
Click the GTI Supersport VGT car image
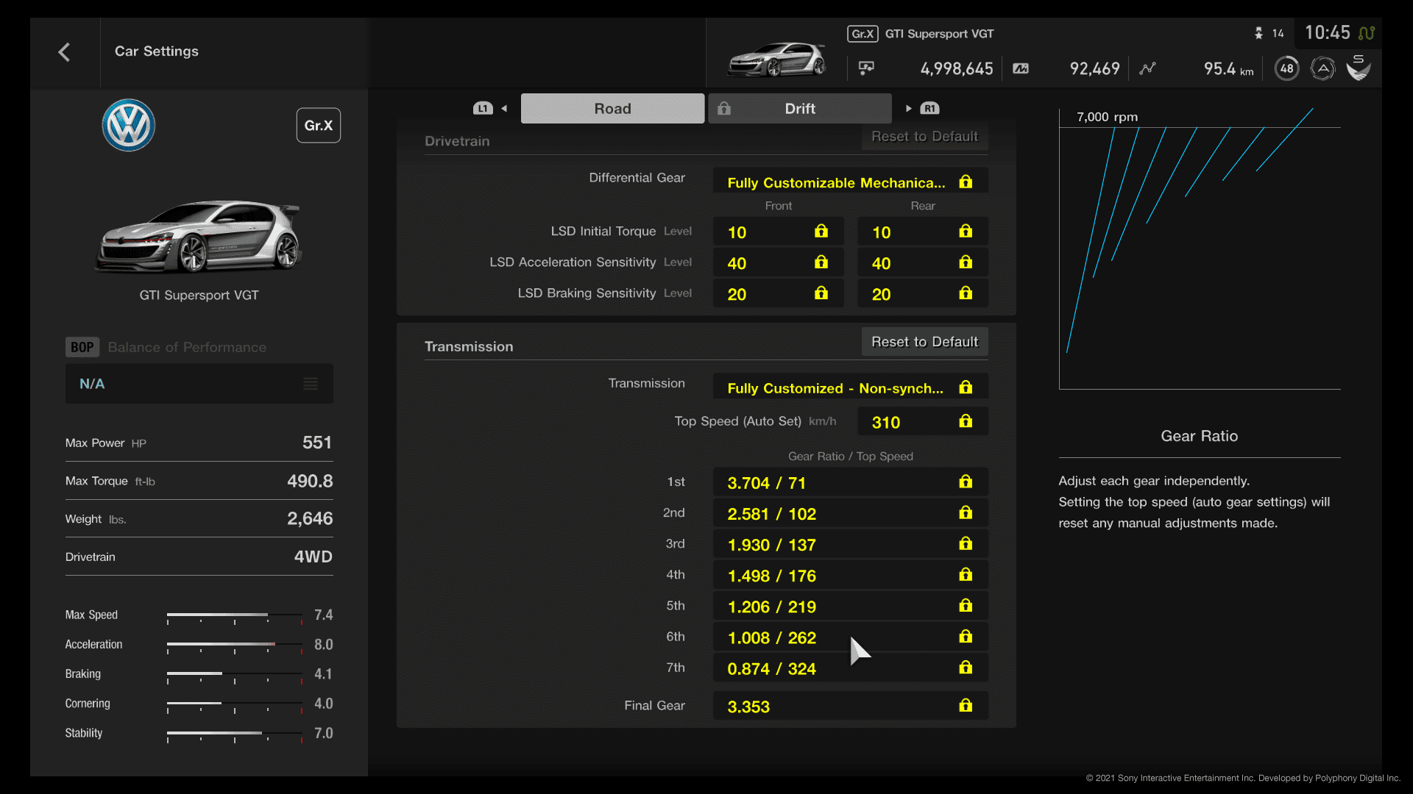coord(199,235)
